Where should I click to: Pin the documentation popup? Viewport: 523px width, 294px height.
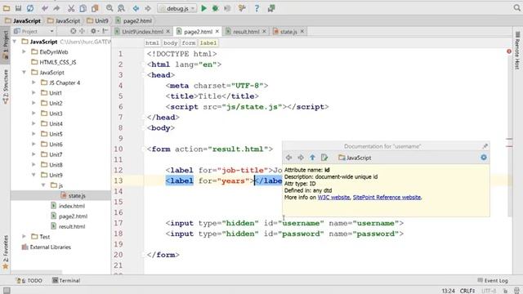pos(485,146)
